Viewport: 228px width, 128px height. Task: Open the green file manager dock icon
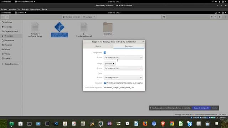pos(11,123)
